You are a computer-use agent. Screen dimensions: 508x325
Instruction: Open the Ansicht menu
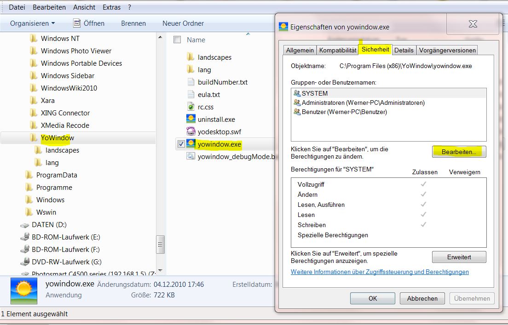(x=84, y=7)
